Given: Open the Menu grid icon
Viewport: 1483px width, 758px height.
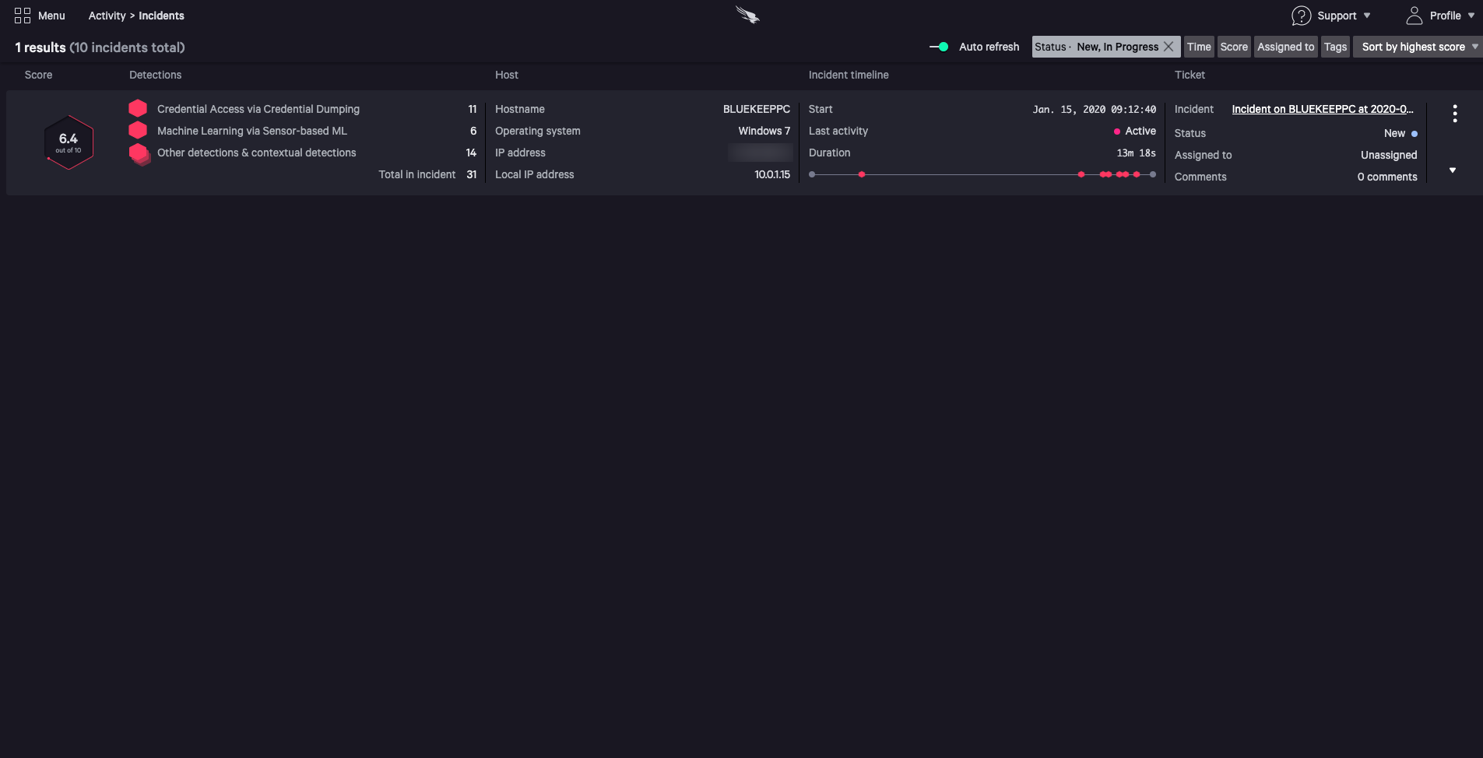Looking at the screenshot, I should pos(23,16).
